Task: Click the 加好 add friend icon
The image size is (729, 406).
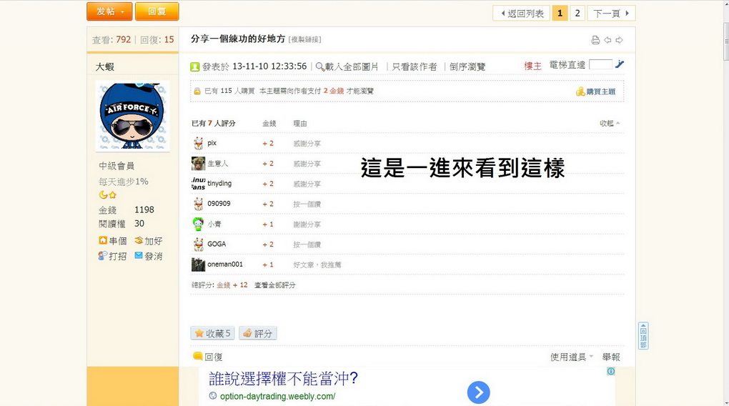Action: point(139,240)
